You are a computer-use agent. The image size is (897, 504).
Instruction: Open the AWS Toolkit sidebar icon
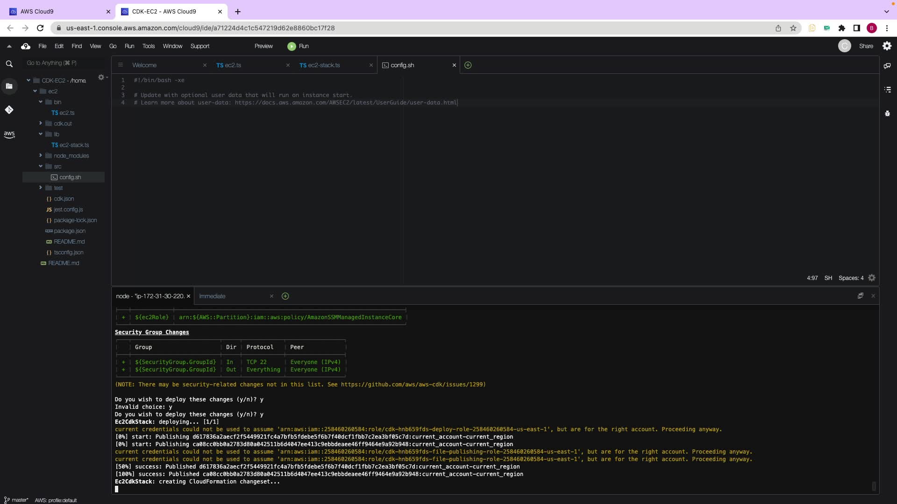pos(9,134)
